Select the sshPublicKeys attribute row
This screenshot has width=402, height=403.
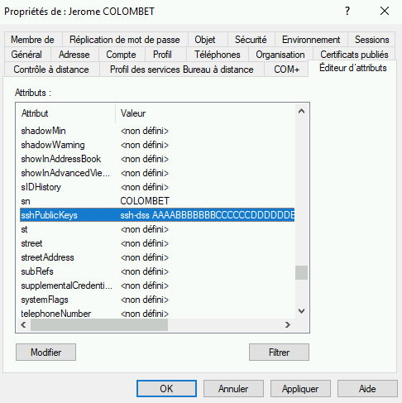pos(157,215)
